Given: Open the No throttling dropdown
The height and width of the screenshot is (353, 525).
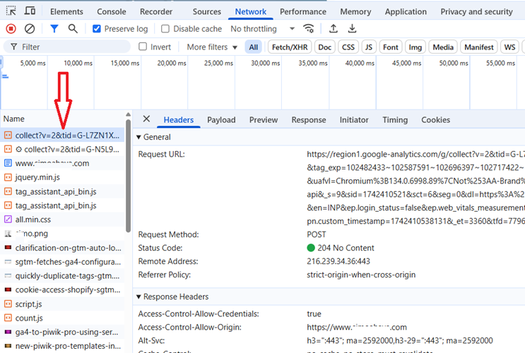Looking at the screenshot, I should point(263,29).
